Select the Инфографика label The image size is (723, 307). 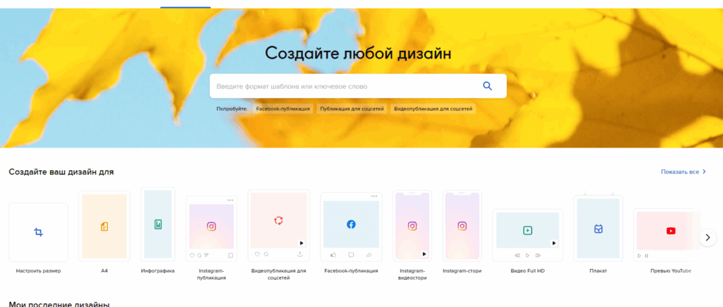(x=157, y=271)
